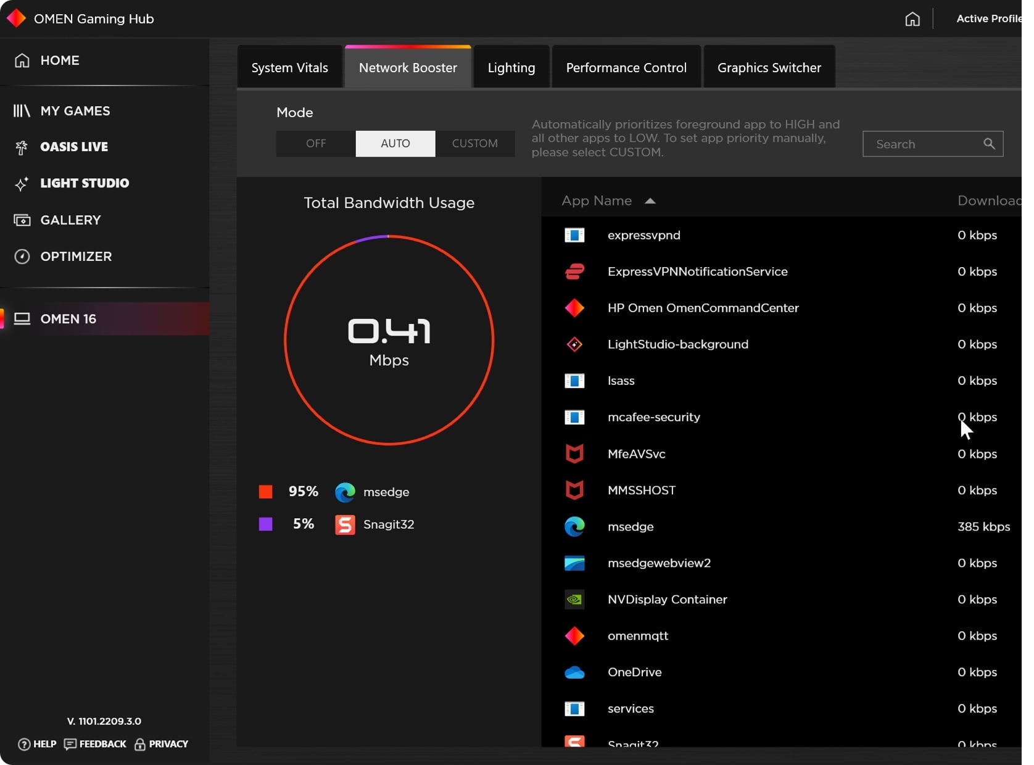Open the FEEDBACK link
Image resolution: width=1034 pixels, height=765 pixels.
95,744
